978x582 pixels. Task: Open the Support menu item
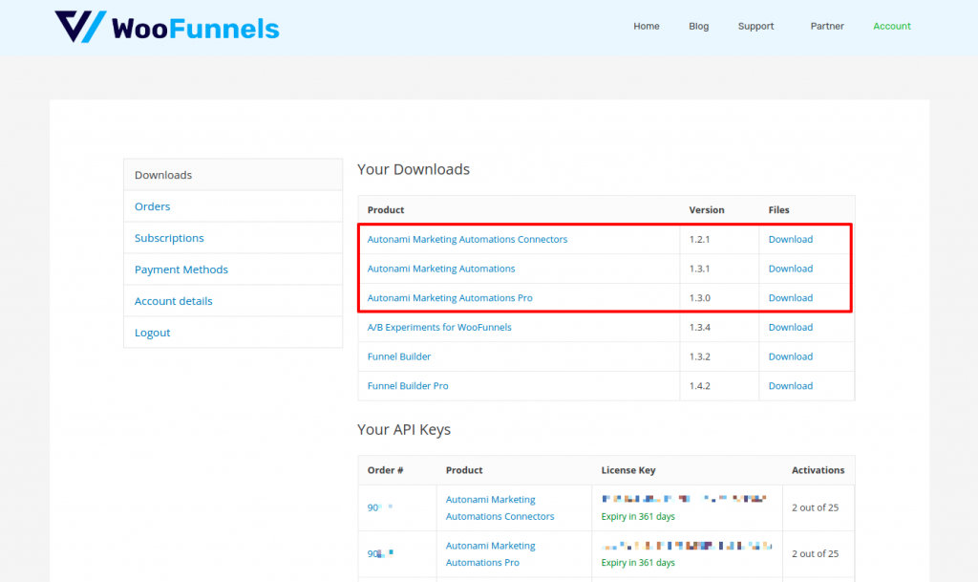[756, 26]
